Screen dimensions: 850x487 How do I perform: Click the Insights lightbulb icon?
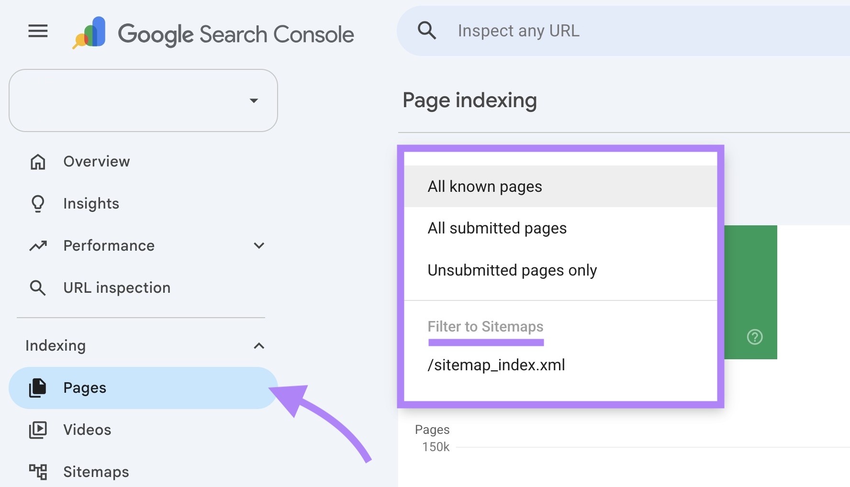point(38,203)
